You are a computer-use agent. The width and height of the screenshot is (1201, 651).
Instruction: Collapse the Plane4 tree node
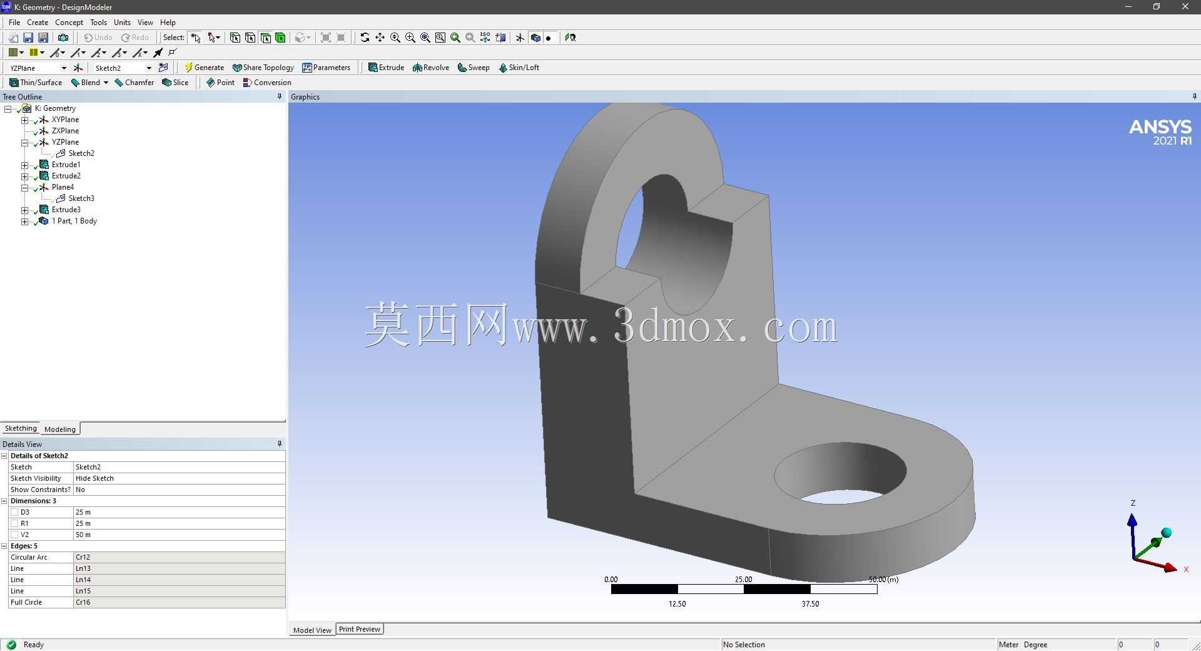pos(24,188)
